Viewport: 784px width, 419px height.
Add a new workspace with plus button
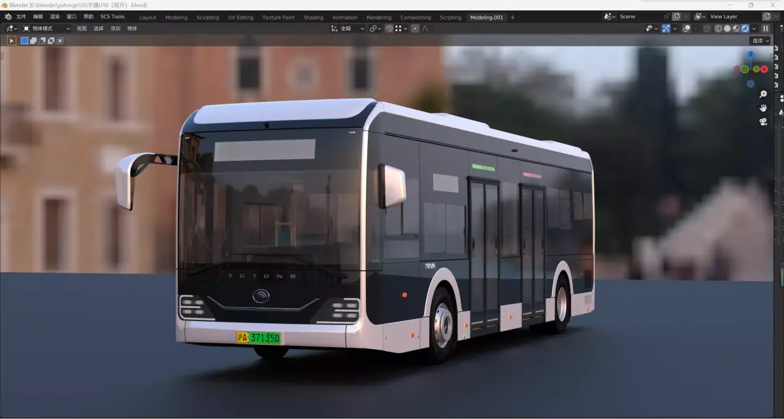pyautogui.click(x=512, y=18)
